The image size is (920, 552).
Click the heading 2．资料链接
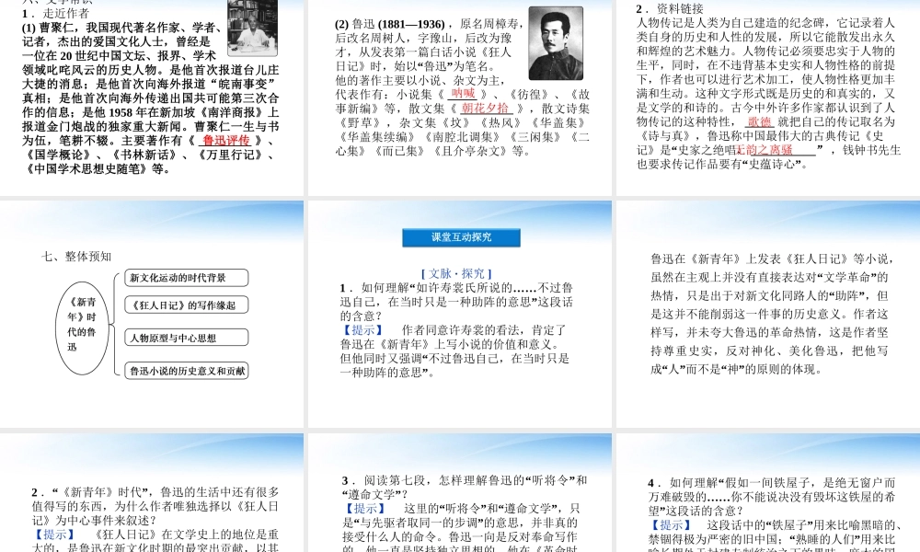coord(670,9)
